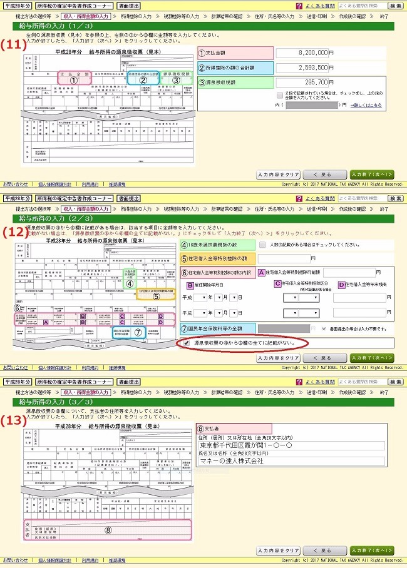
Task: Focus the よくある質問の検索 field on page 3/3
Action: point(362,382)
